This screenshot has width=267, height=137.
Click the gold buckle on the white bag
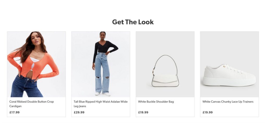(154, 72)
